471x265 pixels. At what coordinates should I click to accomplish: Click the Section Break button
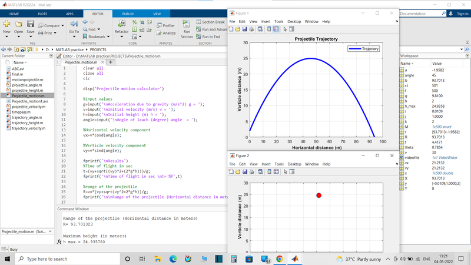point(211,22)
